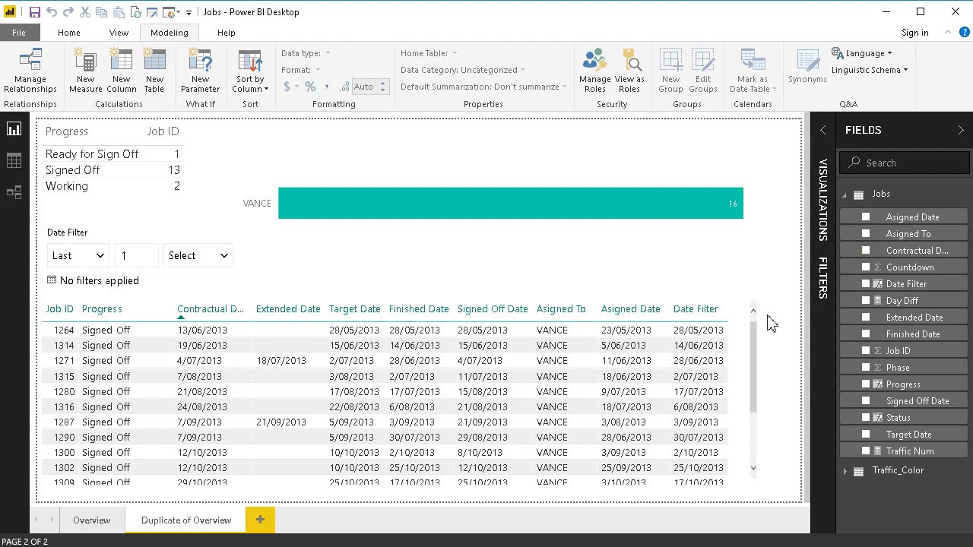Create a New Measure
Viewport: 973px width, 547px height.
[85, 71]
